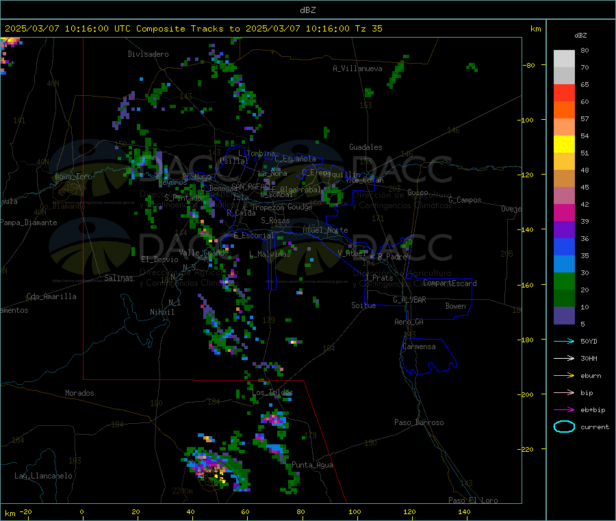This screenshot has height=521, width=616.
Task: Click the Paso_El_Loro label
Action: [473, 500]
